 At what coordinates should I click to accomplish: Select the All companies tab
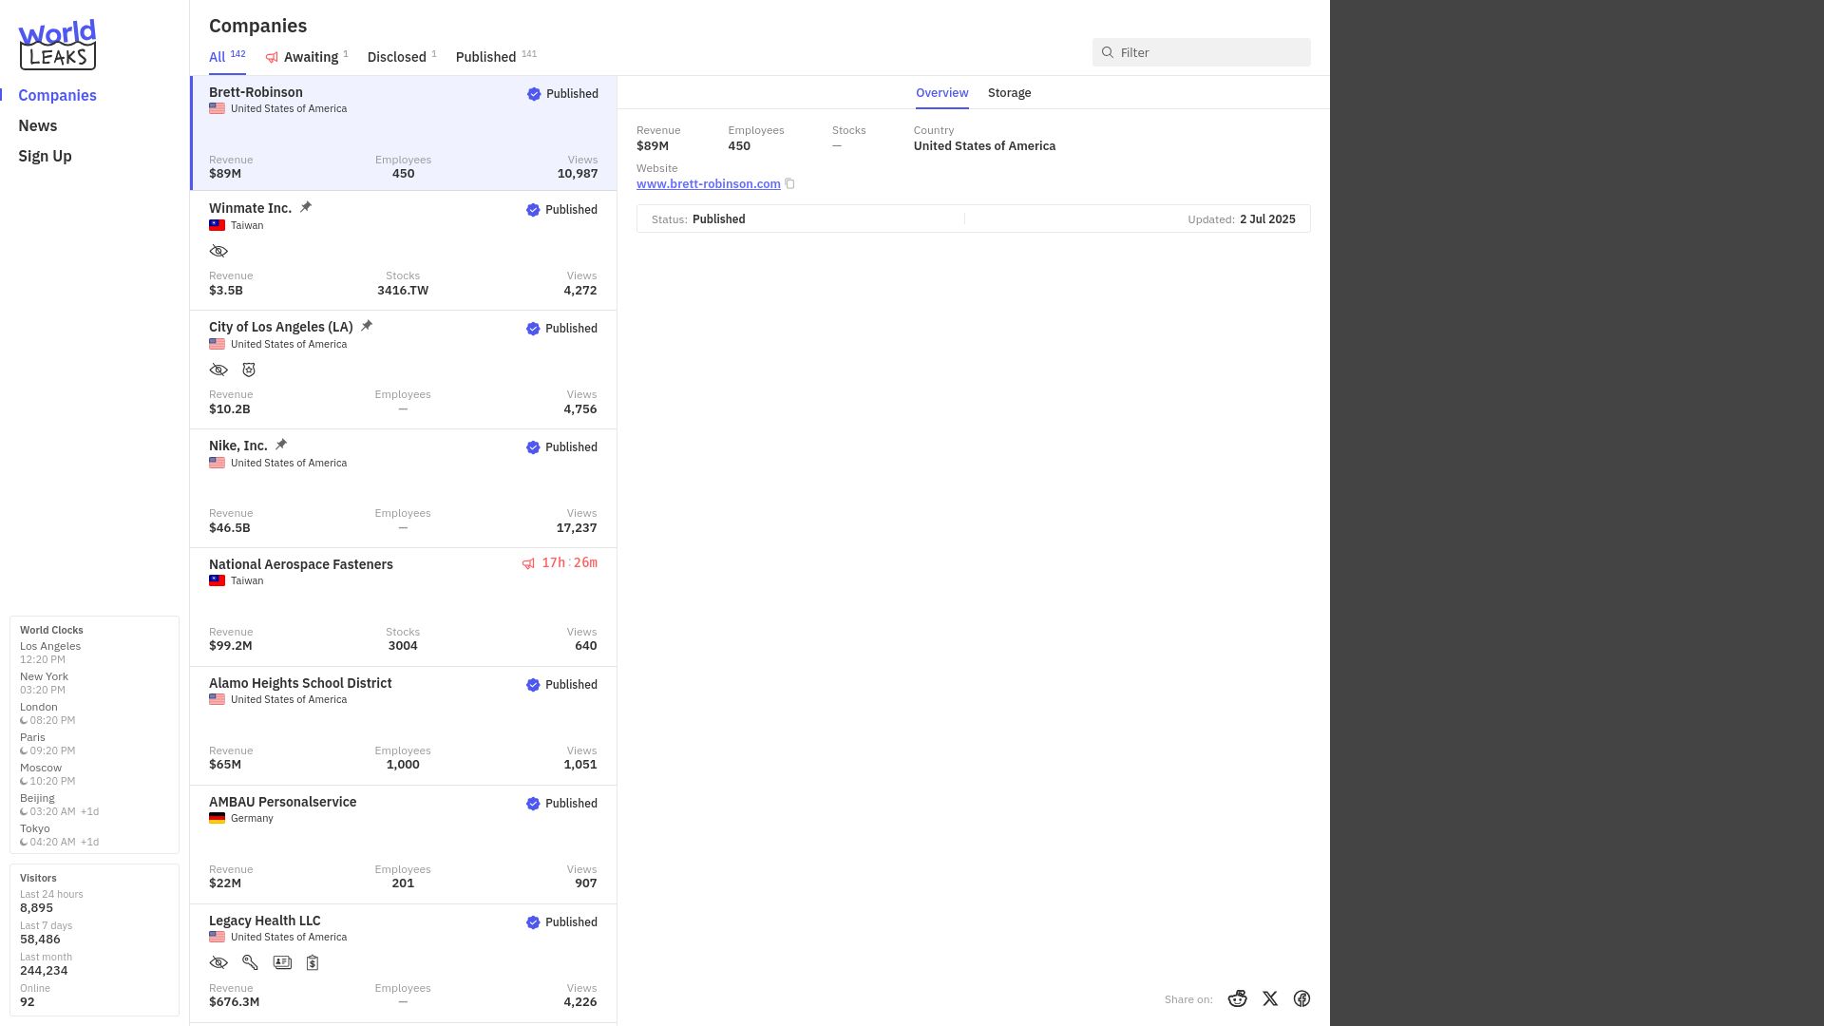227,57
